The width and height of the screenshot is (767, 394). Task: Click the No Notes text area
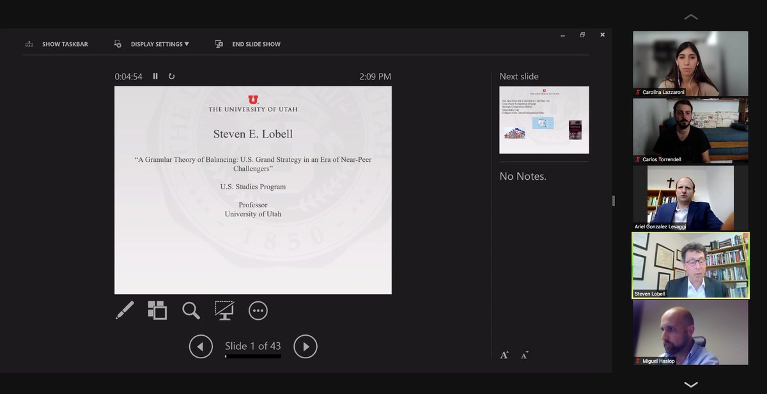(x=523, y=176)
